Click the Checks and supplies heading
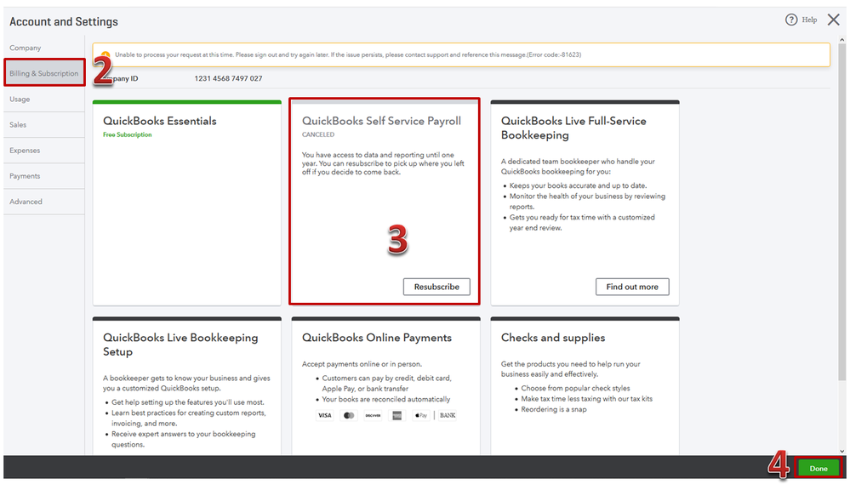The height and width of the screenshot is (484, 850). click(x=553, y=338)
